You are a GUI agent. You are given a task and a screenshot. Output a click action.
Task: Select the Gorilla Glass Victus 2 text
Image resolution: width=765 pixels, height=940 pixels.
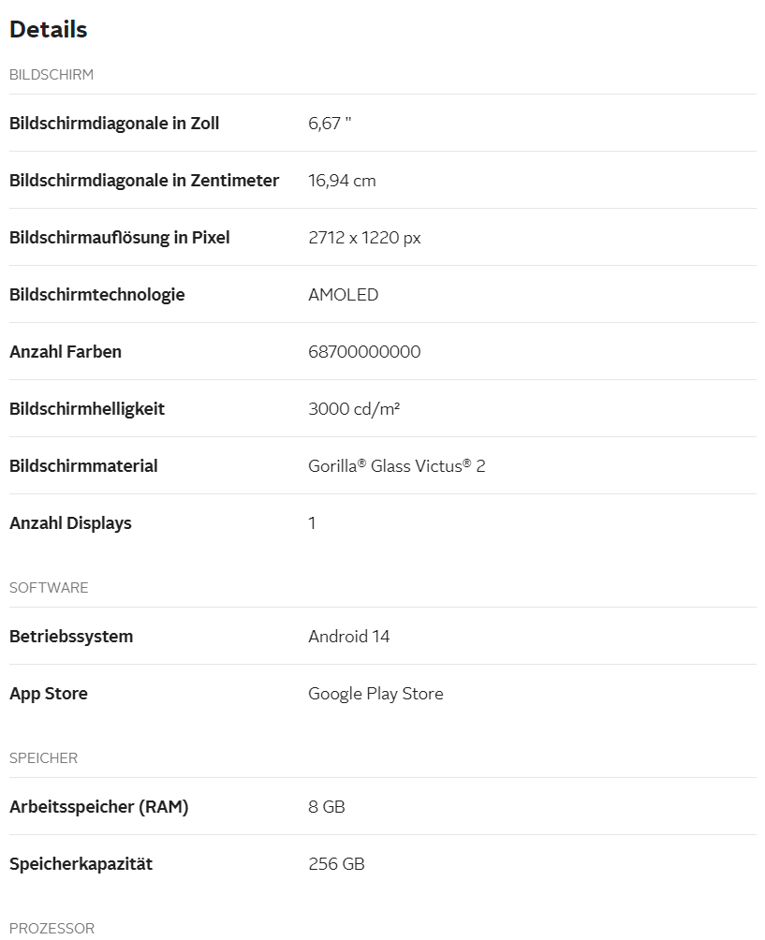tap(396, 466)
